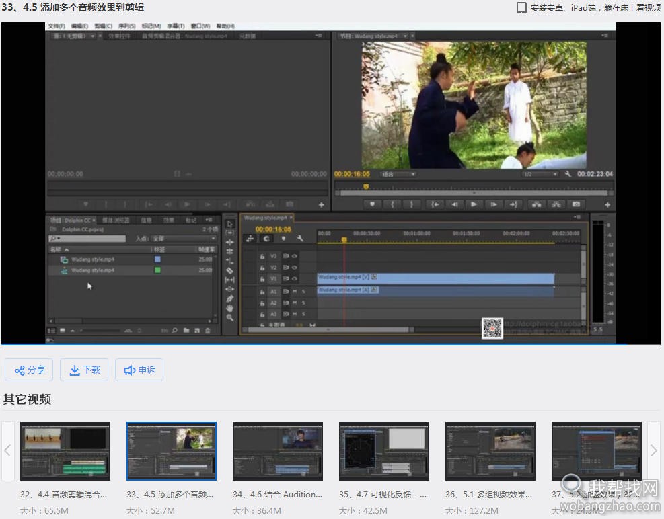
Task: Open video 34、4.6 结合 Audition thumbnail
Action: [278, 451]
